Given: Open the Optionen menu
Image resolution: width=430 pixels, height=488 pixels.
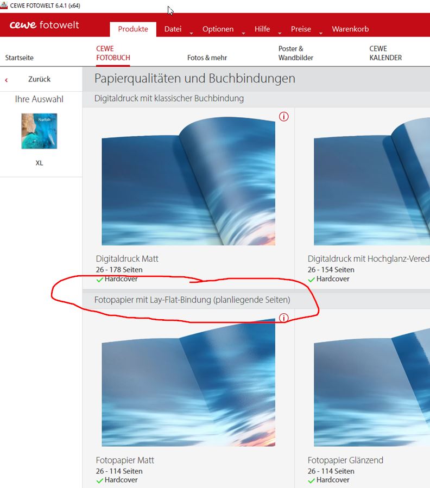Looking at the screenshot, I should click(x=218, y=29).
